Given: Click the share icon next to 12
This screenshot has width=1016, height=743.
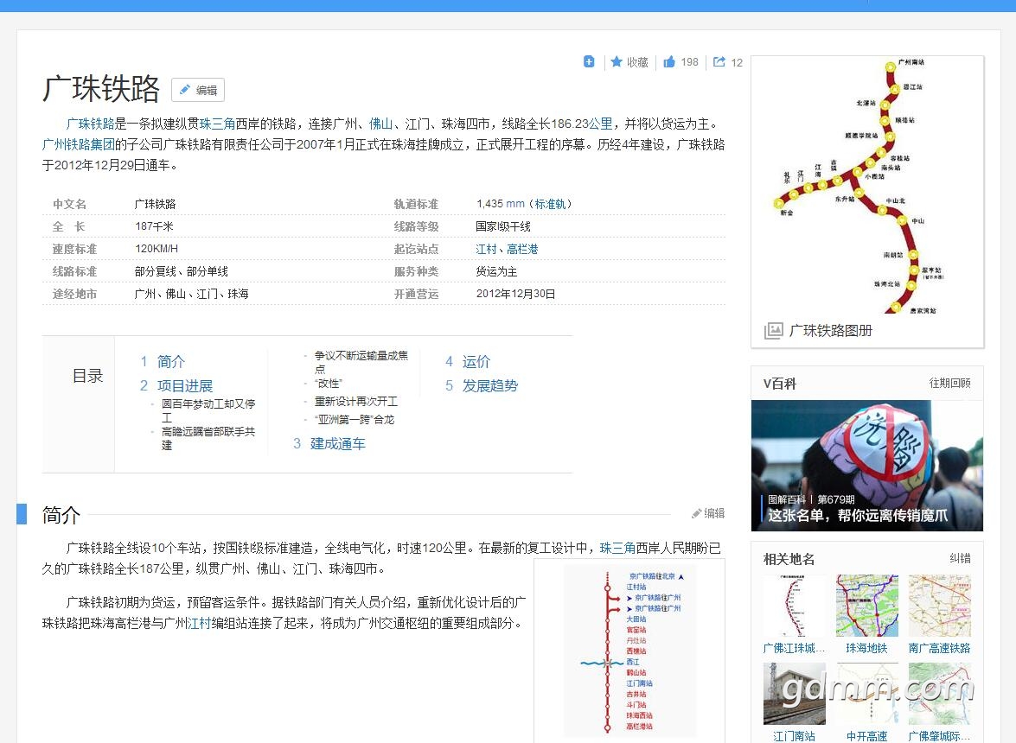Looking at the screenshot, I should click(719, 61).
